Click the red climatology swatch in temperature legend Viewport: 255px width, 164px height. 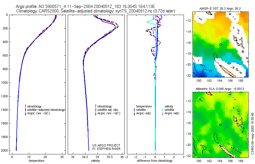pyautogui.click(x=25, y=106)
